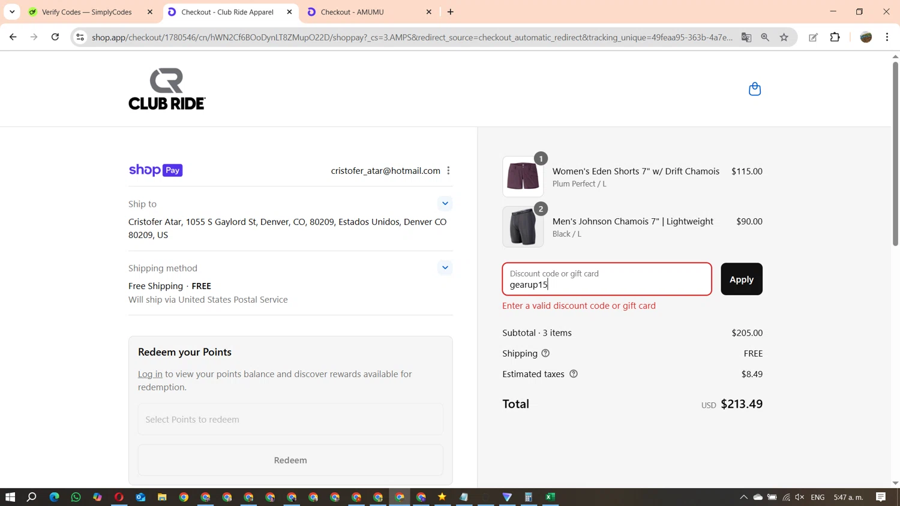Open Men's Johnson Chamois thumbnail
This screenshot has width=900, height=506.
click(523, 227)
